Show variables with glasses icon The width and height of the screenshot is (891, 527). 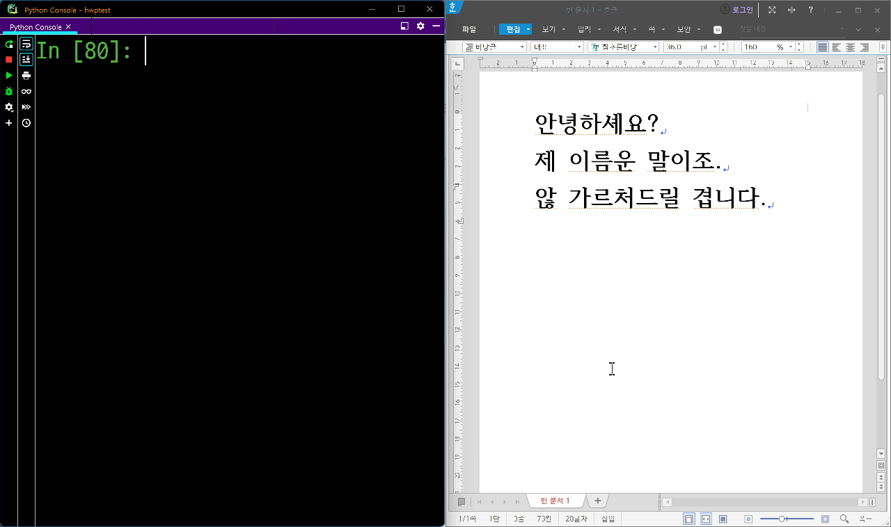[26, 91]
